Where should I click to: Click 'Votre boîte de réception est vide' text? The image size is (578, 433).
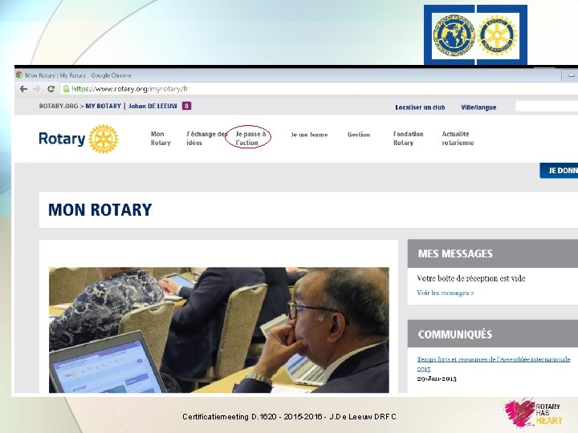(471, 278)
